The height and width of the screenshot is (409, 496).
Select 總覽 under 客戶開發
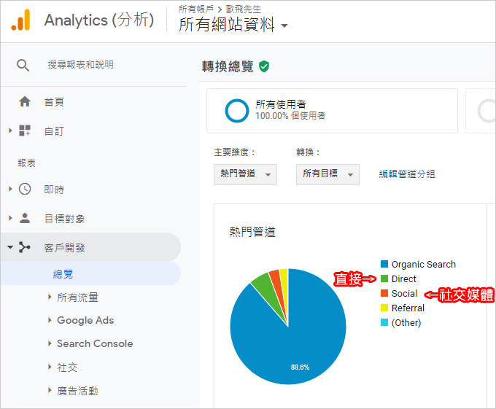[63, 273]
